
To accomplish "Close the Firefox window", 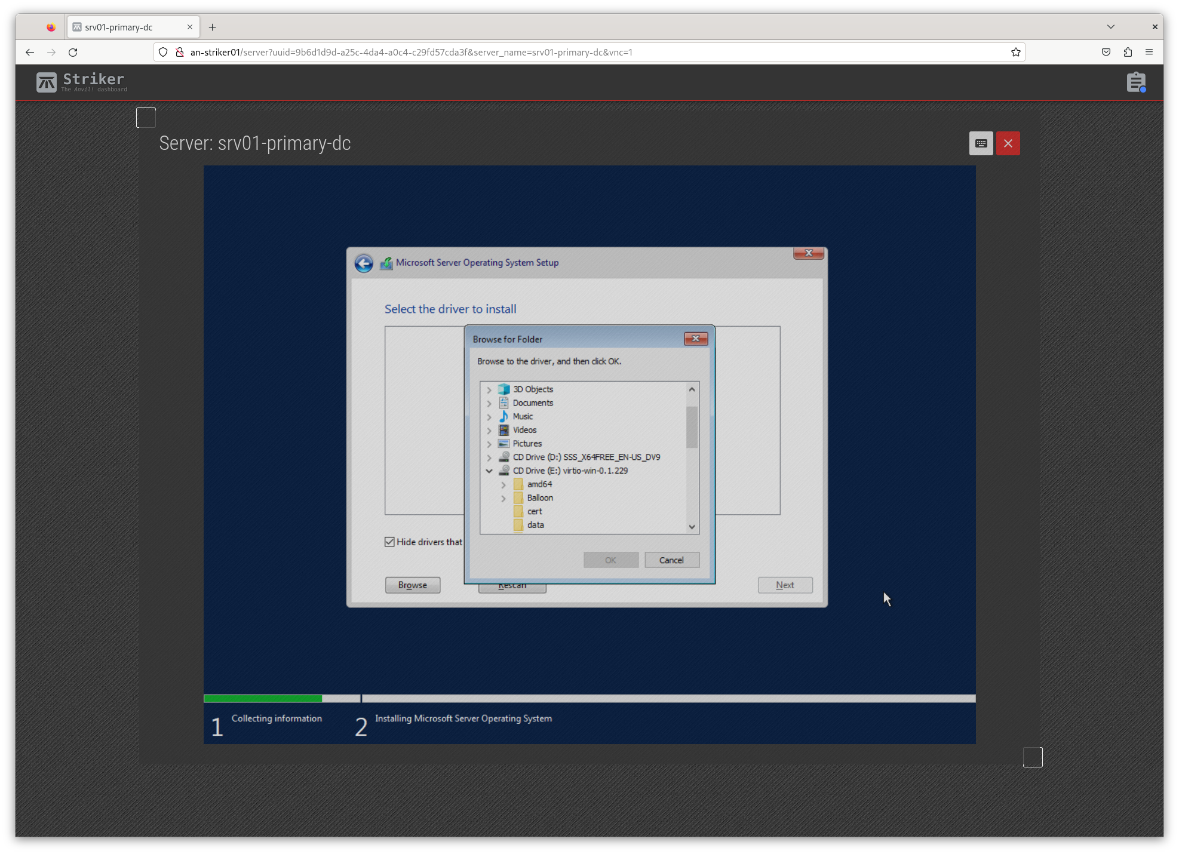I will (1155, 27).
